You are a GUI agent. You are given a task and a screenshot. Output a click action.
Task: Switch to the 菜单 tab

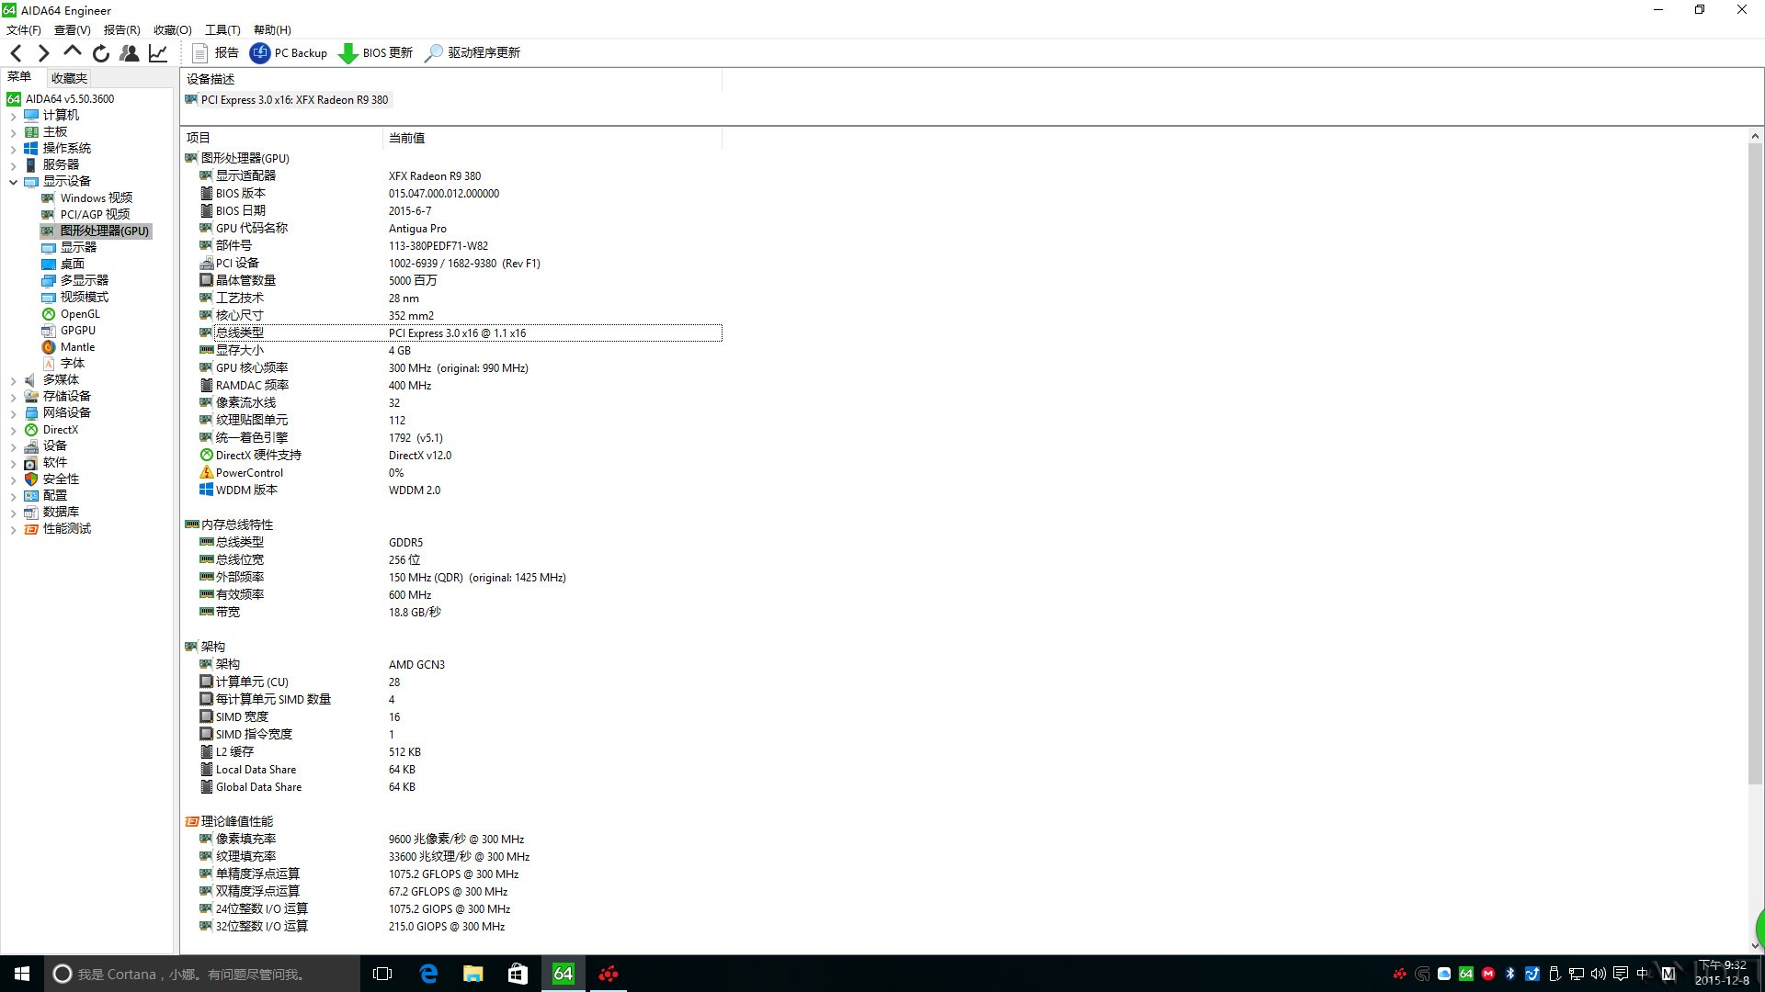tap(19, 77)
